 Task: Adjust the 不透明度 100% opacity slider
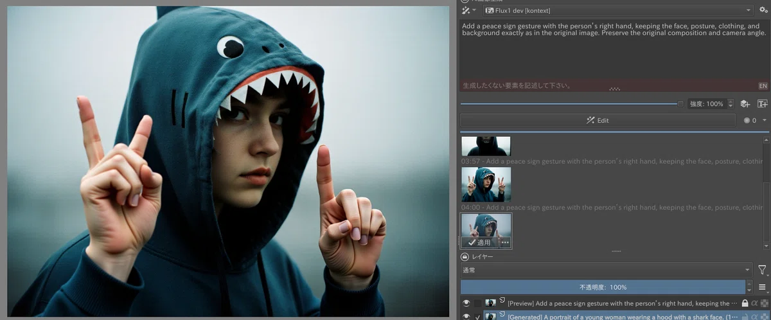[603, 287]
